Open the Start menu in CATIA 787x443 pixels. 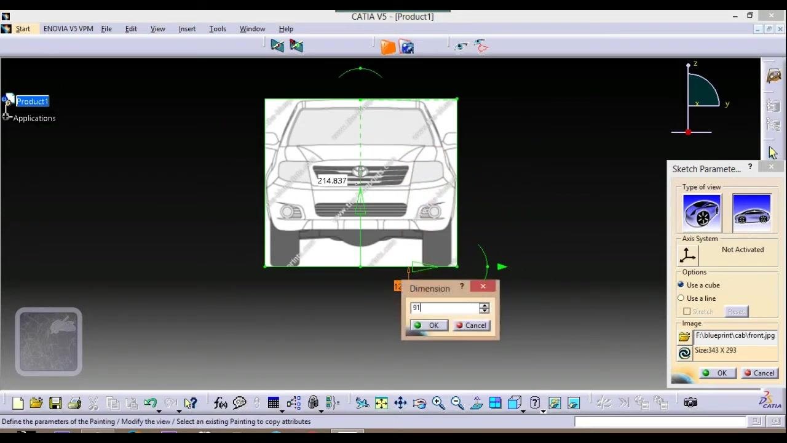(23, 29)
